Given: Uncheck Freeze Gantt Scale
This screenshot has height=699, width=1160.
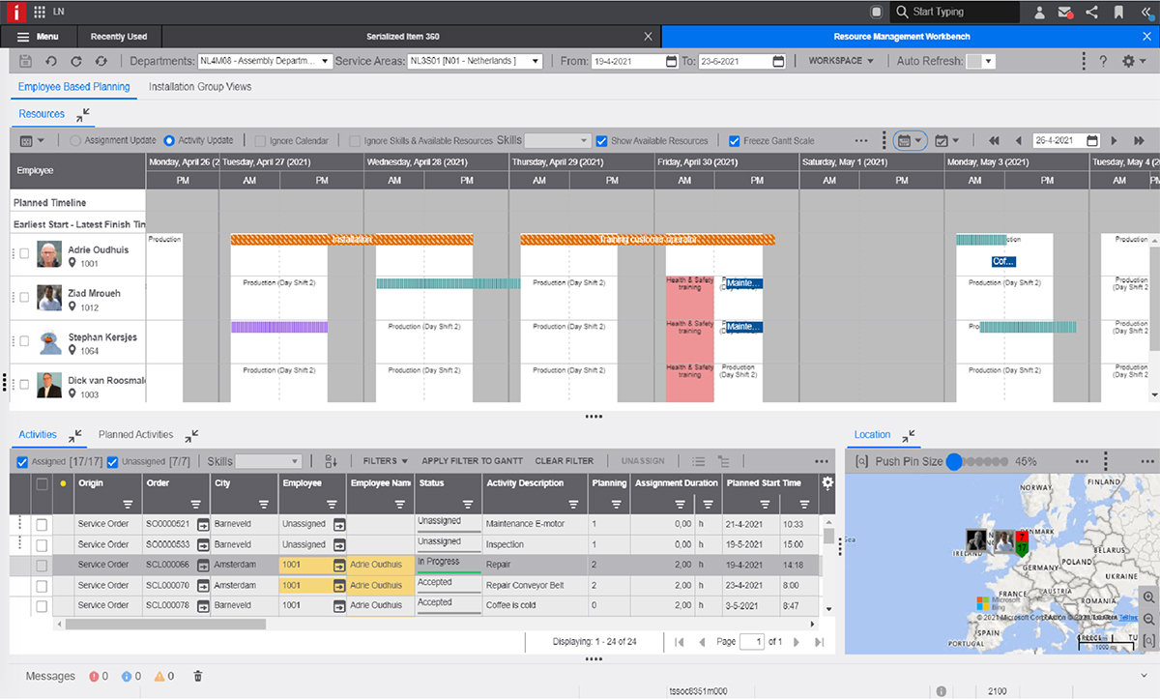Looking at the screenshot, I should coord(735,141).
